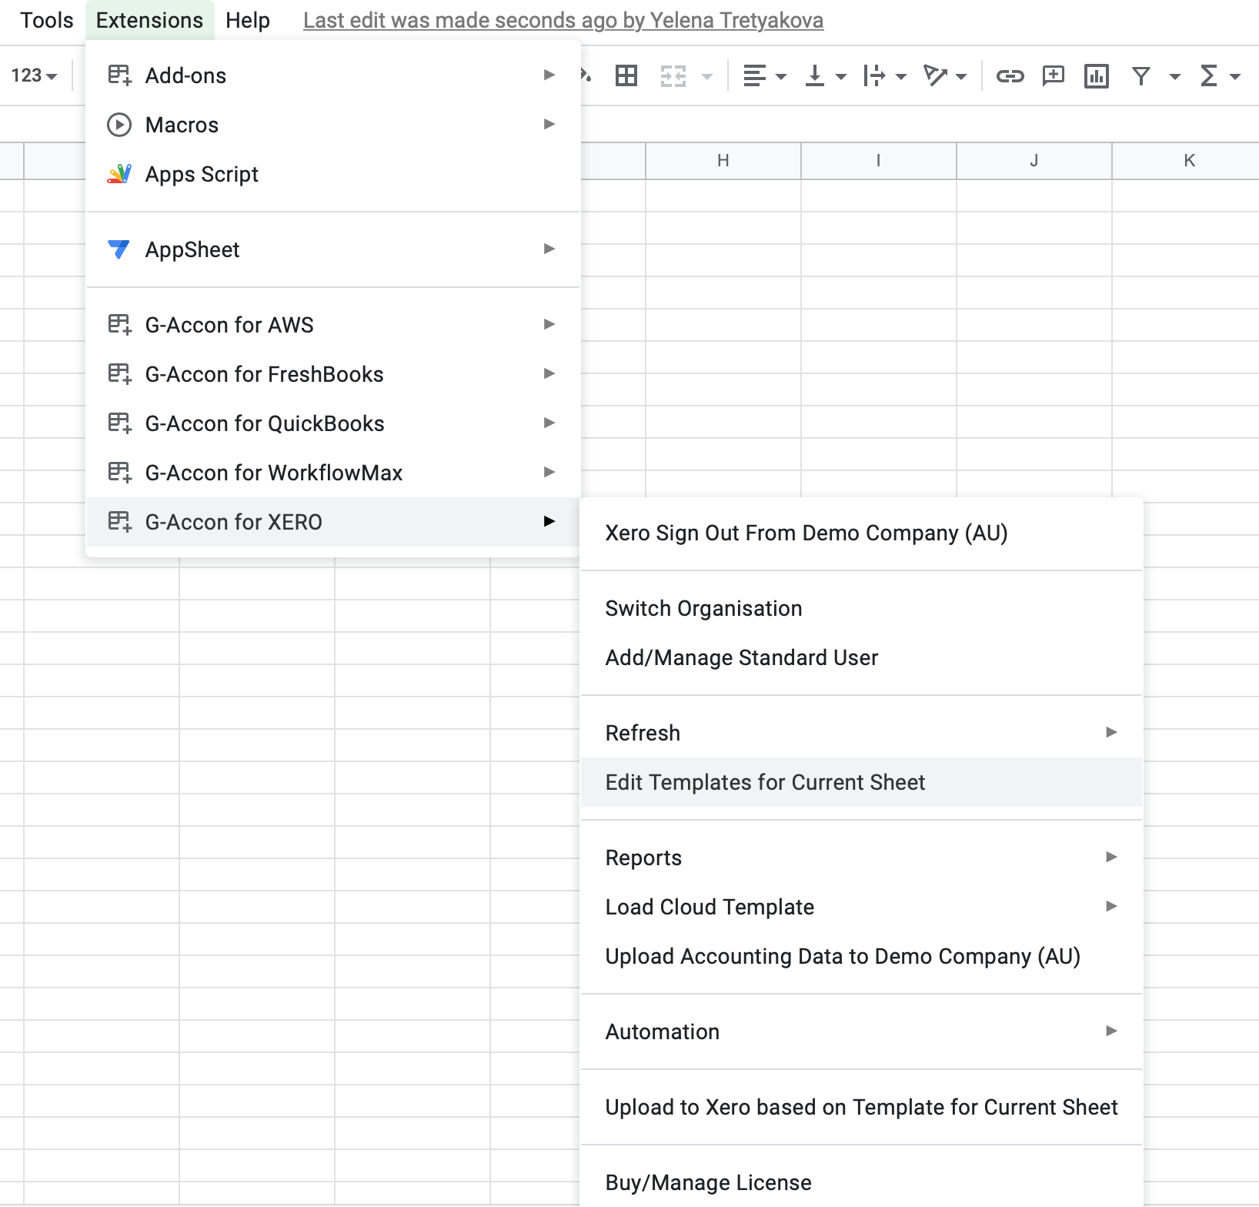Click the insert comment icon
The width and height of the screenshot is (1259, 1207).
(x=1053, y=75)
